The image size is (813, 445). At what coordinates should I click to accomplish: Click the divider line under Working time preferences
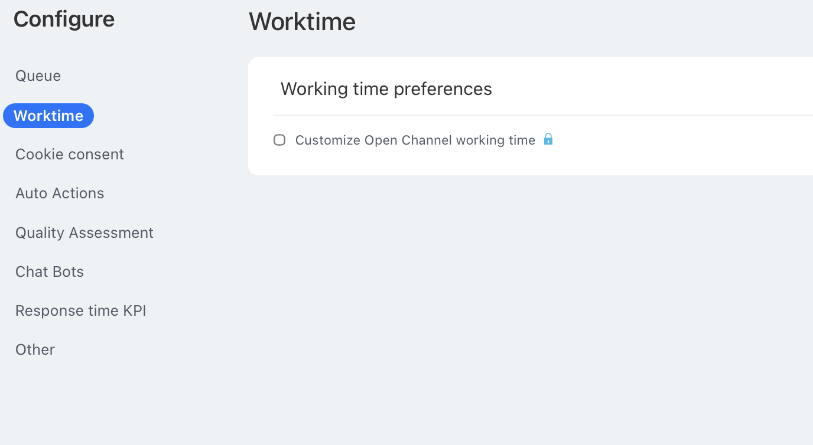(x=532, y=115)
